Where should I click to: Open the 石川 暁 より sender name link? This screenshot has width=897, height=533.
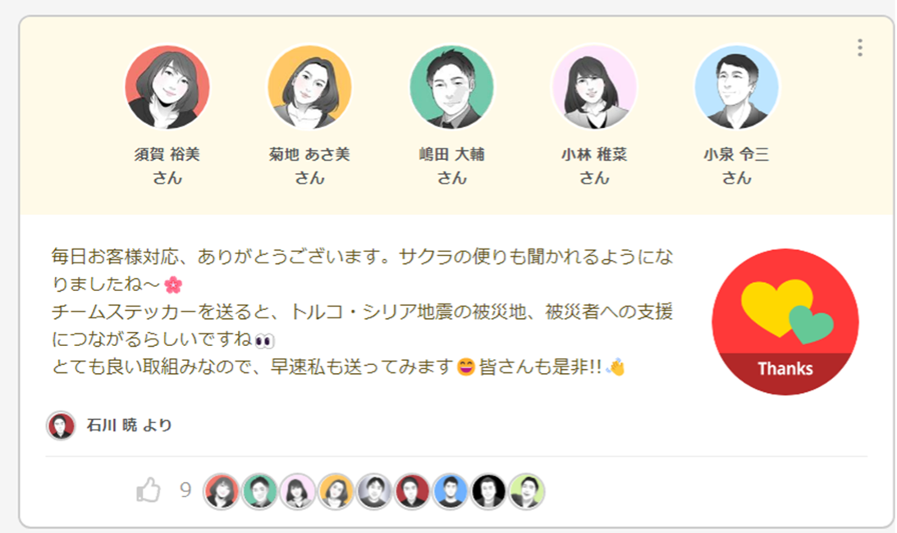coord(130,426)
